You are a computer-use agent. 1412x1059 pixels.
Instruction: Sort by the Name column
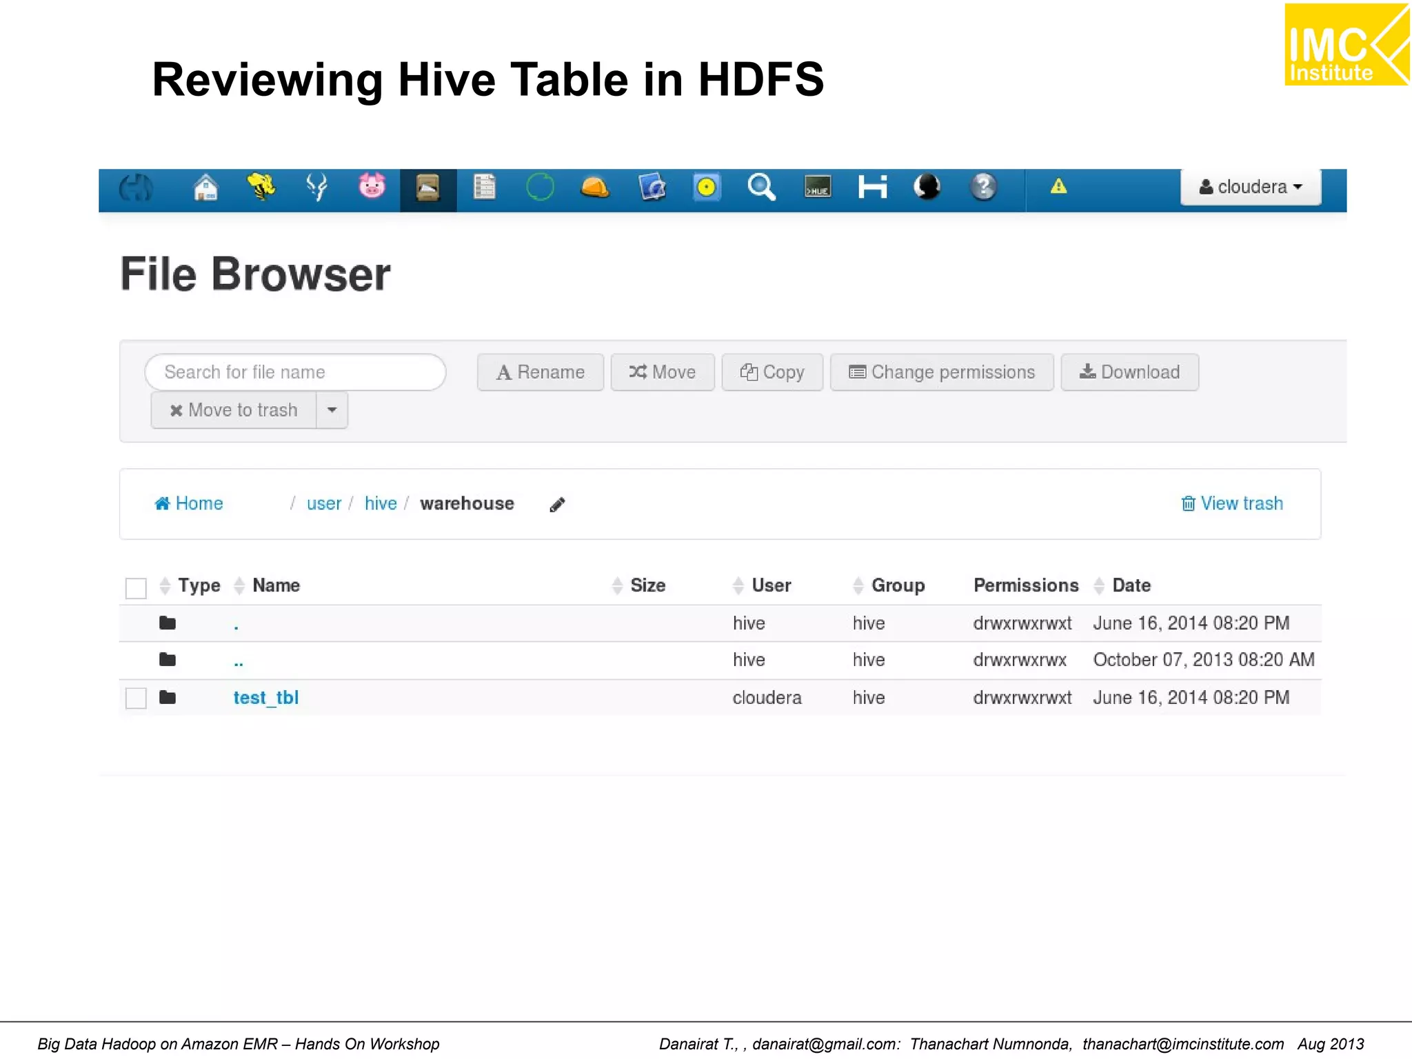(267, 585)
